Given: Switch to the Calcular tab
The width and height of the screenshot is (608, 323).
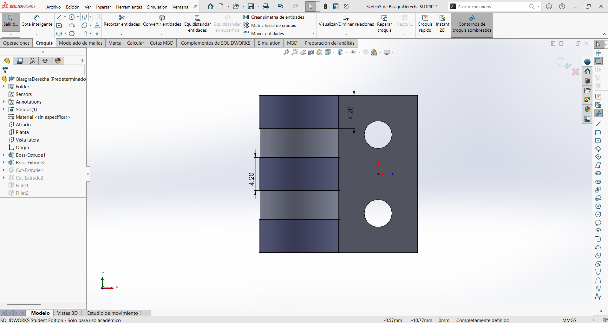Looking at the screenshot, I should tap(135, 43).
